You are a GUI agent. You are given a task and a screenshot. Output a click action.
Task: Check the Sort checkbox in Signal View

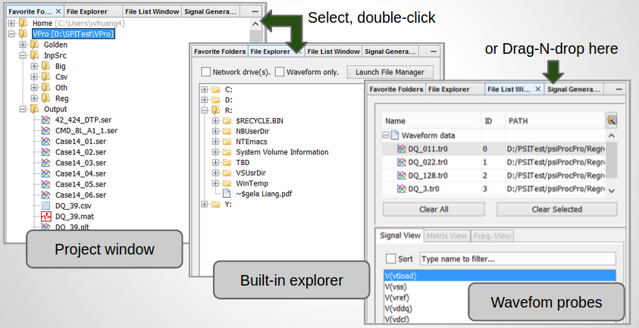pyautogui.click(x=391, y=259)
